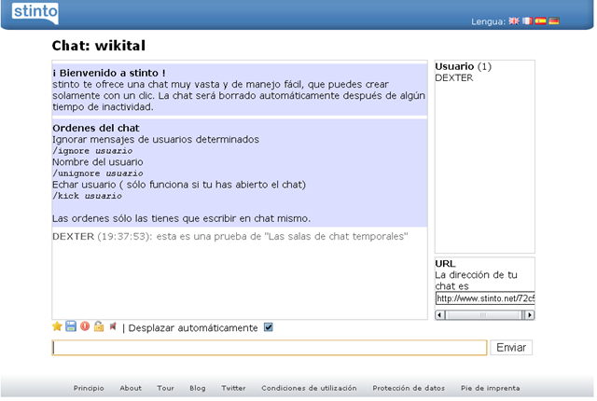Open the stinto logo home link
The image size is (597, 401).
pyautogui.click(x=35, y=12)
